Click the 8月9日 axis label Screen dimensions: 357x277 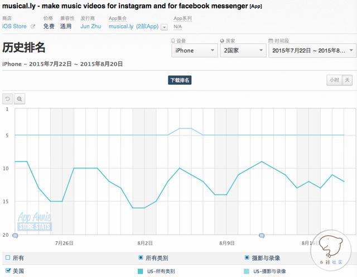pos(227,243)
